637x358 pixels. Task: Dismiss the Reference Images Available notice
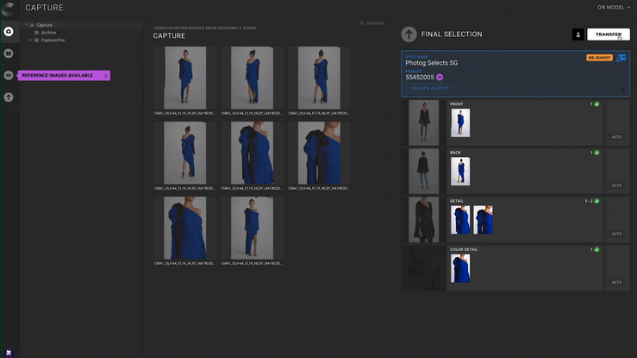click(x=106, y=76)
